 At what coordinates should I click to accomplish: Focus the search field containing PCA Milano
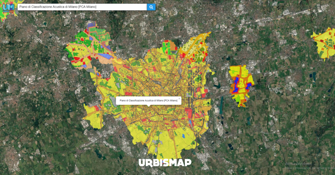[82, 7]
